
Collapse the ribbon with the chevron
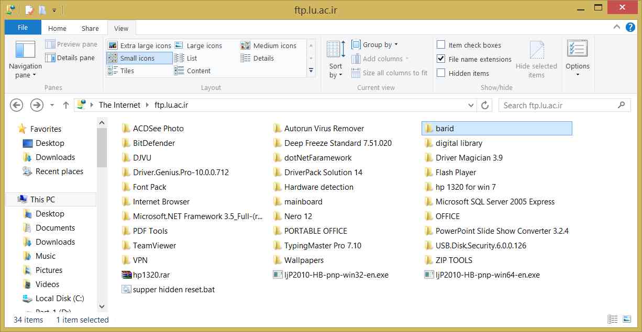click(x=618, y=28)
